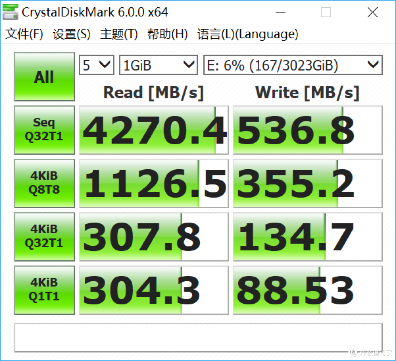The image size is (396, 361).
Task: Start the 4KiB Q1T1 test
Action: pos(44,290)
